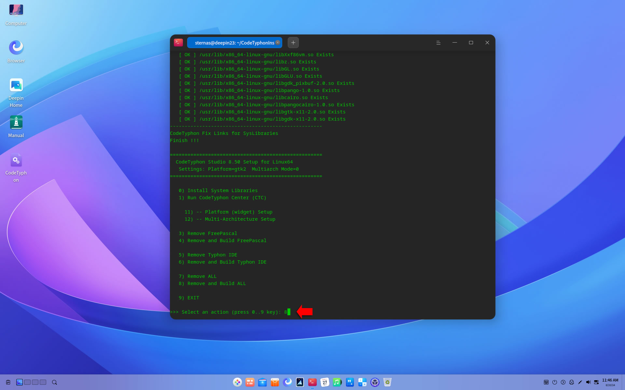Click the 'Select an action' prompt line

pyautogui.click(x=230, y=312)
